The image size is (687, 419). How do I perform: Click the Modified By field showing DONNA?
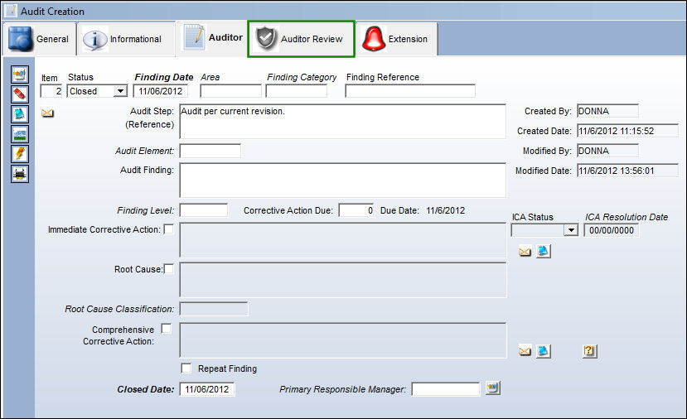click(607, 151)
